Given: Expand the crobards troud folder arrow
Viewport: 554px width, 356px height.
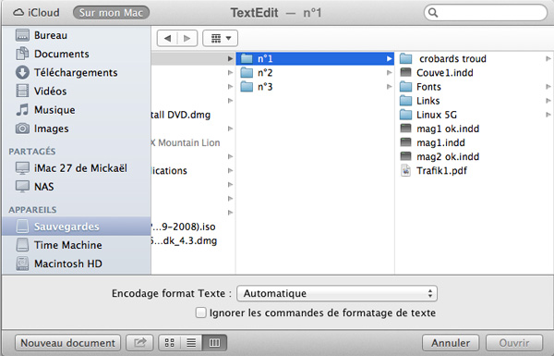Looking at the screenshot, I should 548,59.
